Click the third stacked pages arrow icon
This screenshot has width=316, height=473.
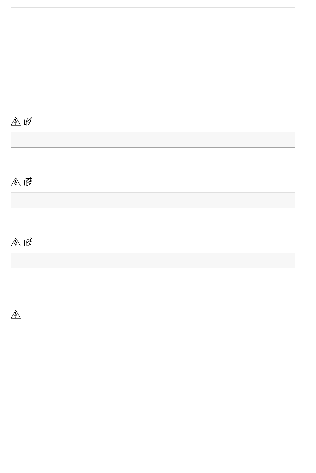click(x=28, y=242)
